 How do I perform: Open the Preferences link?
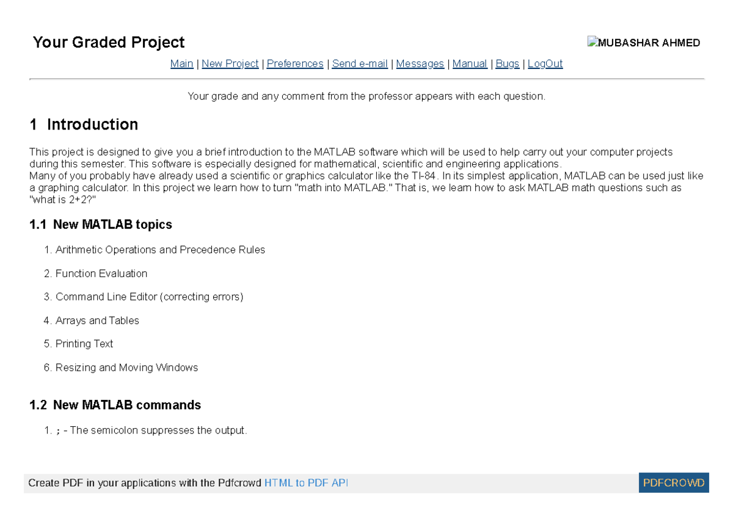[294, 64]
